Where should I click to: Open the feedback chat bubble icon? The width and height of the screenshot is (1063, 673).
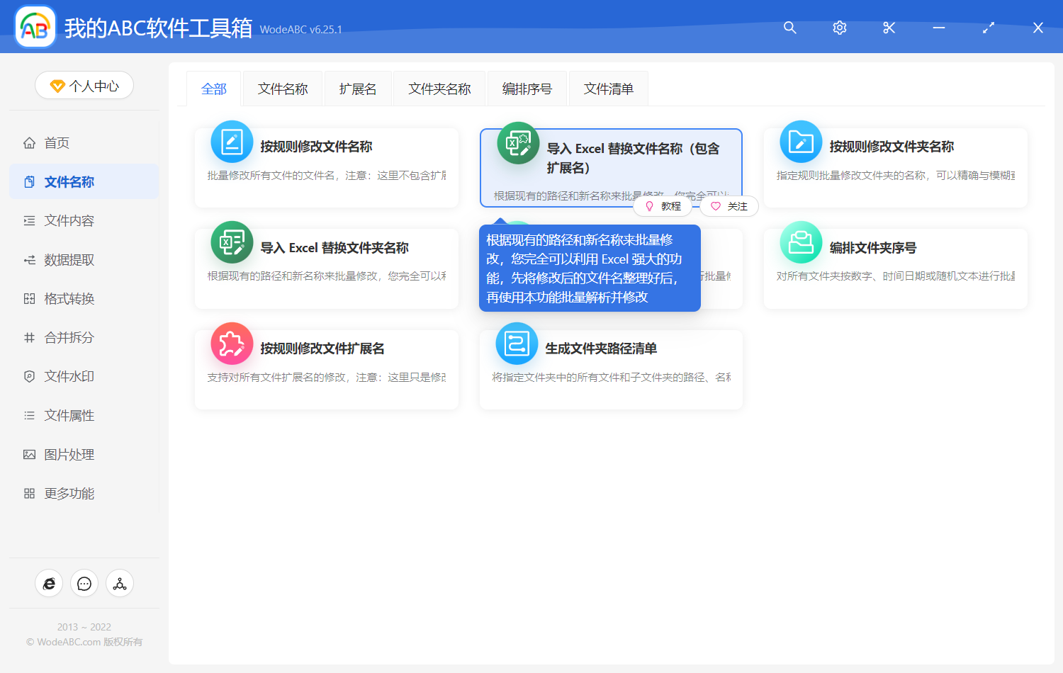pyautogui.click(x=84, y=583)
